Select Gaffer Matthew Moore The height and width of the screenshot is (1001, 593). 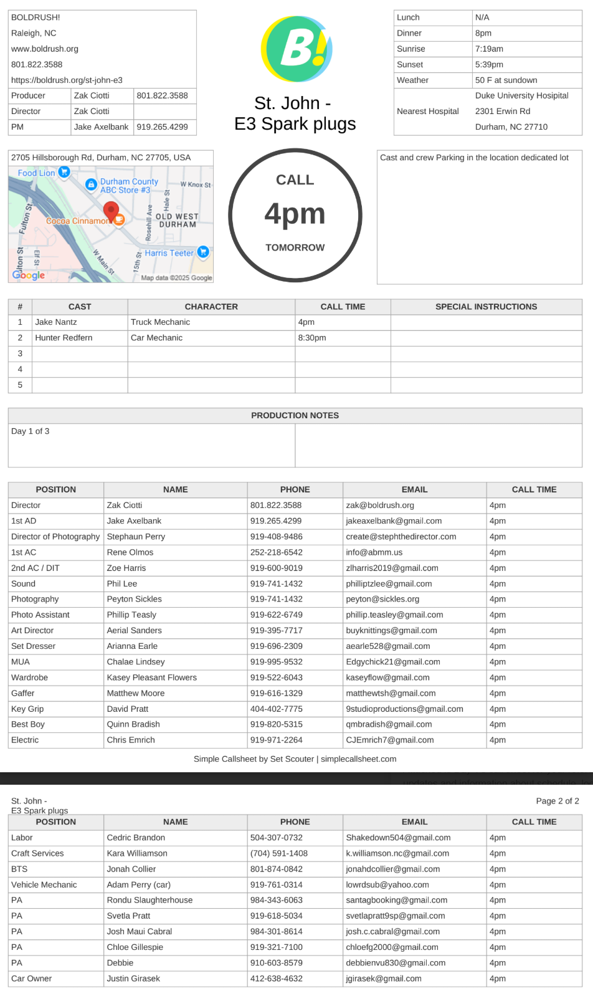coord(136,693)
